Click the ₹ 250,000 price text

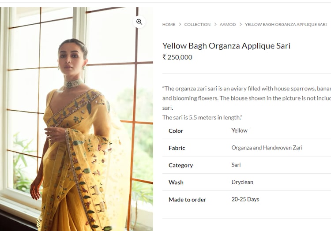tap(177, 57)
